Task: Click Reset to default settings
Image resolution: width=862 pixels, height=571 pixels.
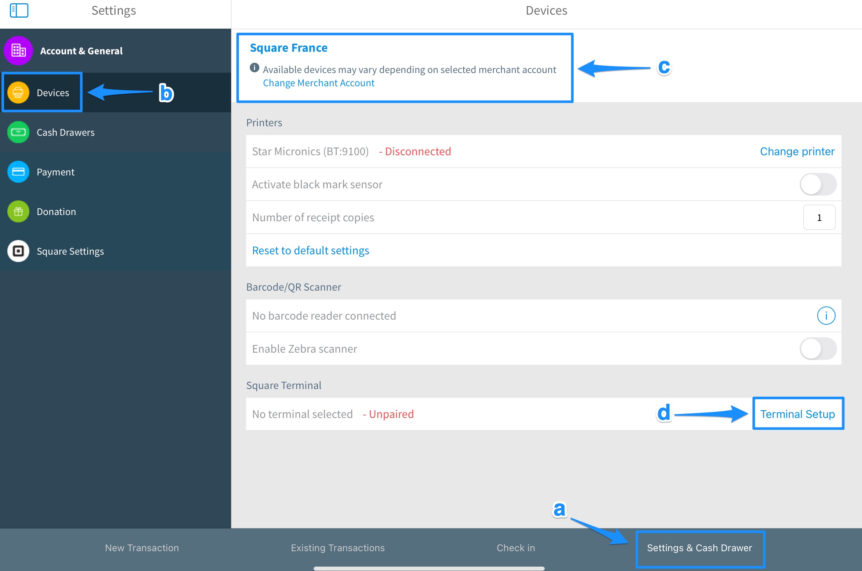Action: click(310, 250)
